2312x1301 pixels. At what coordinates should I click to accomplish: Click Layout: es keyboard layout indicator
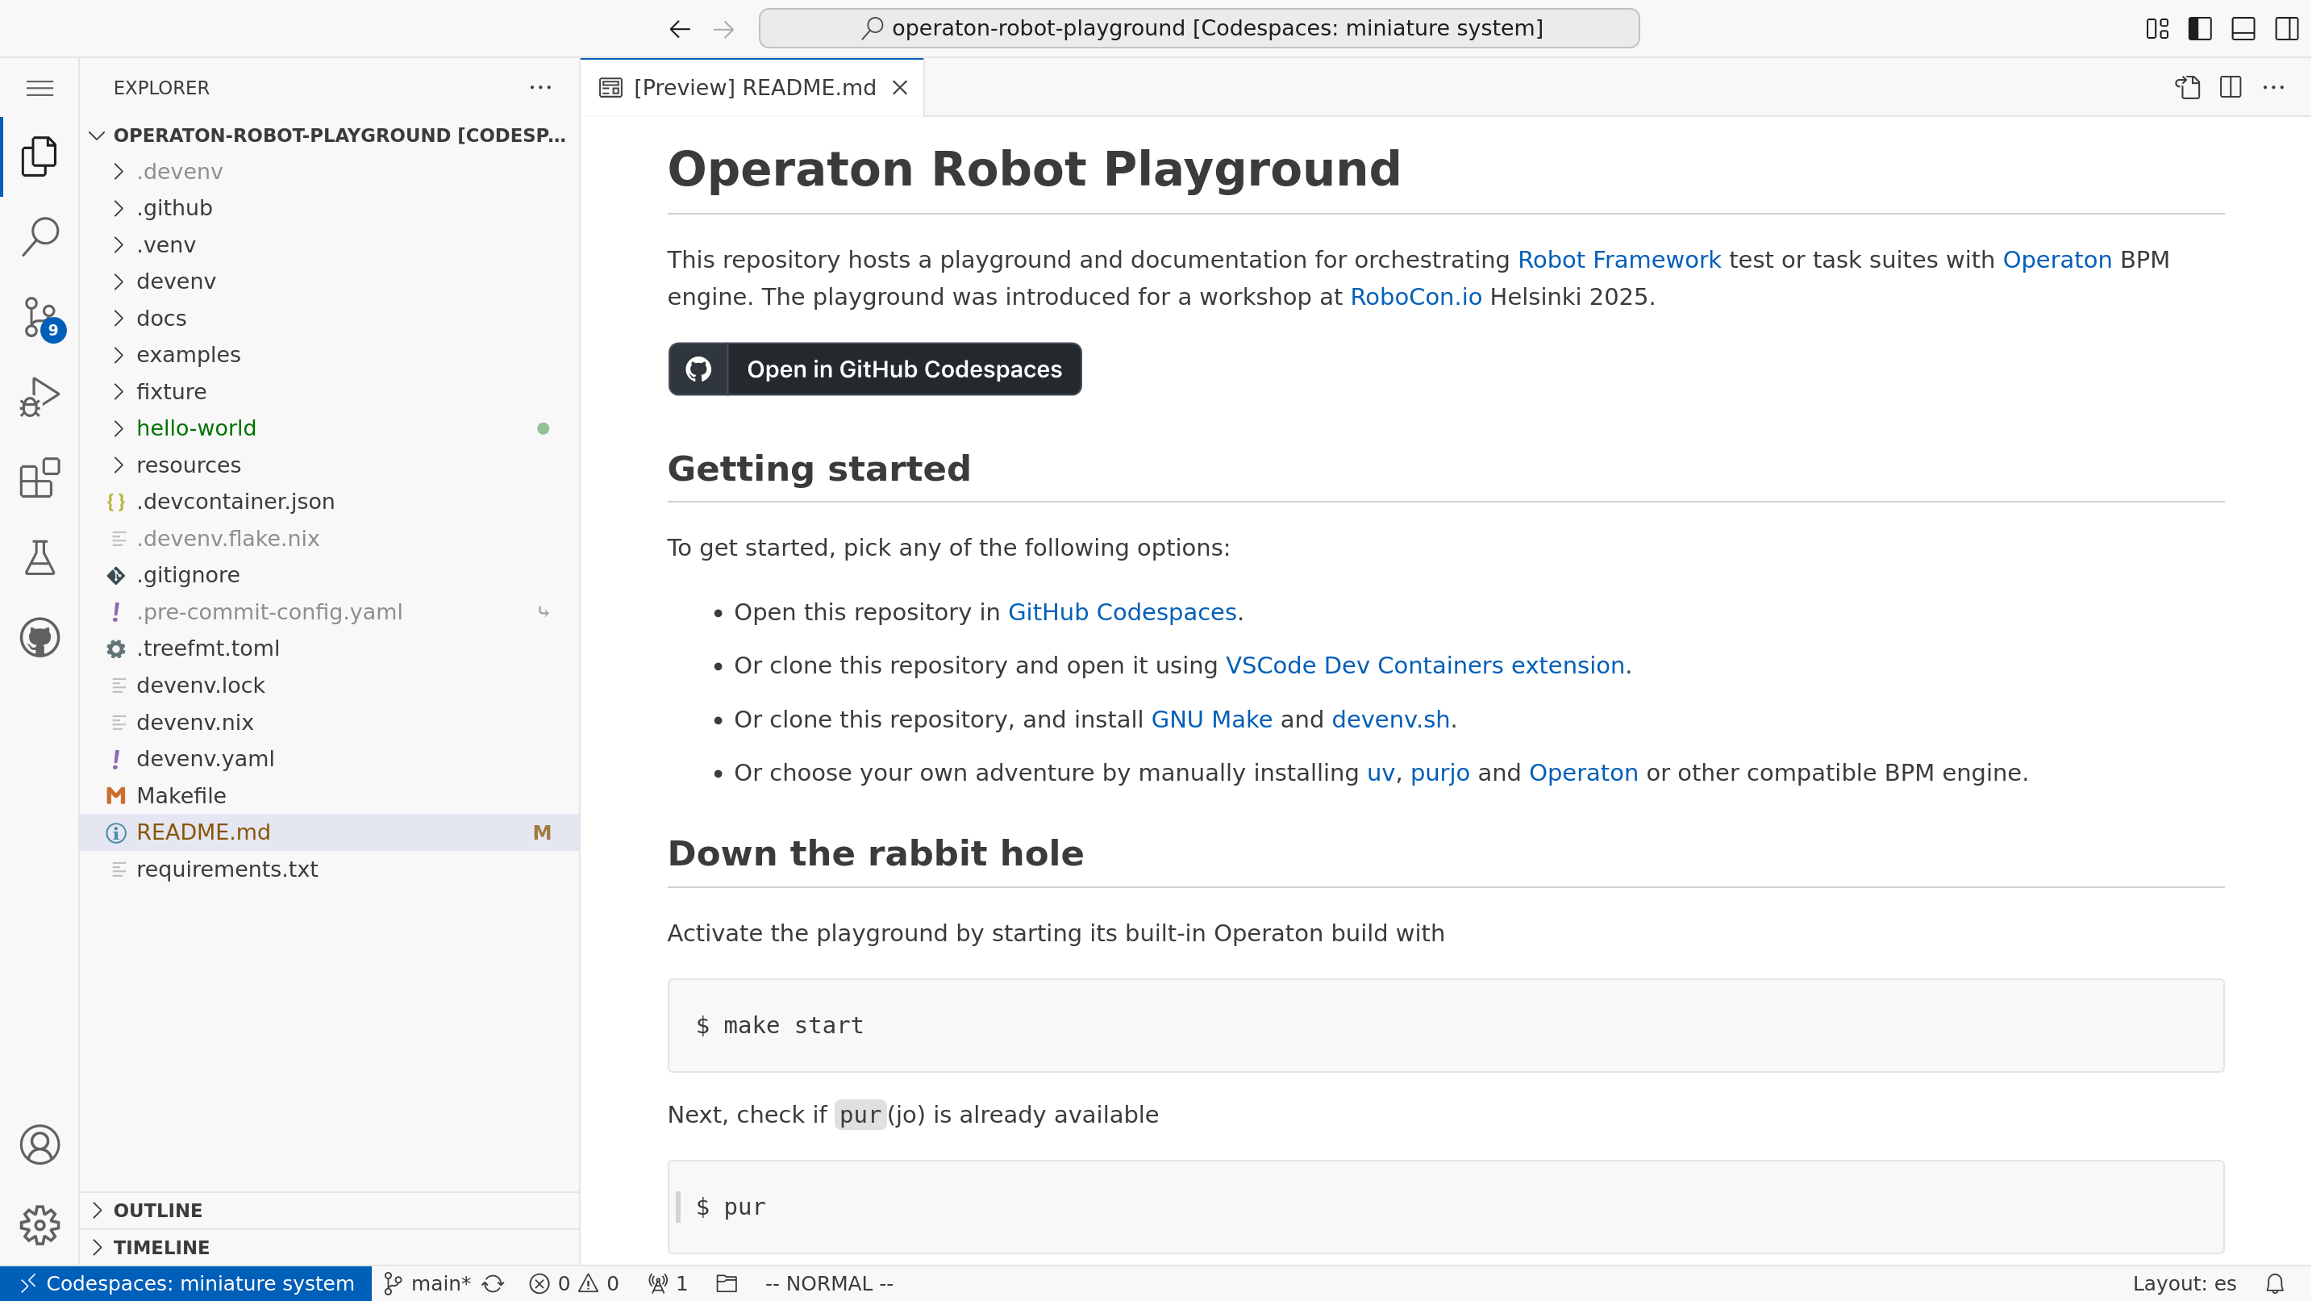click(2184, 1283)
